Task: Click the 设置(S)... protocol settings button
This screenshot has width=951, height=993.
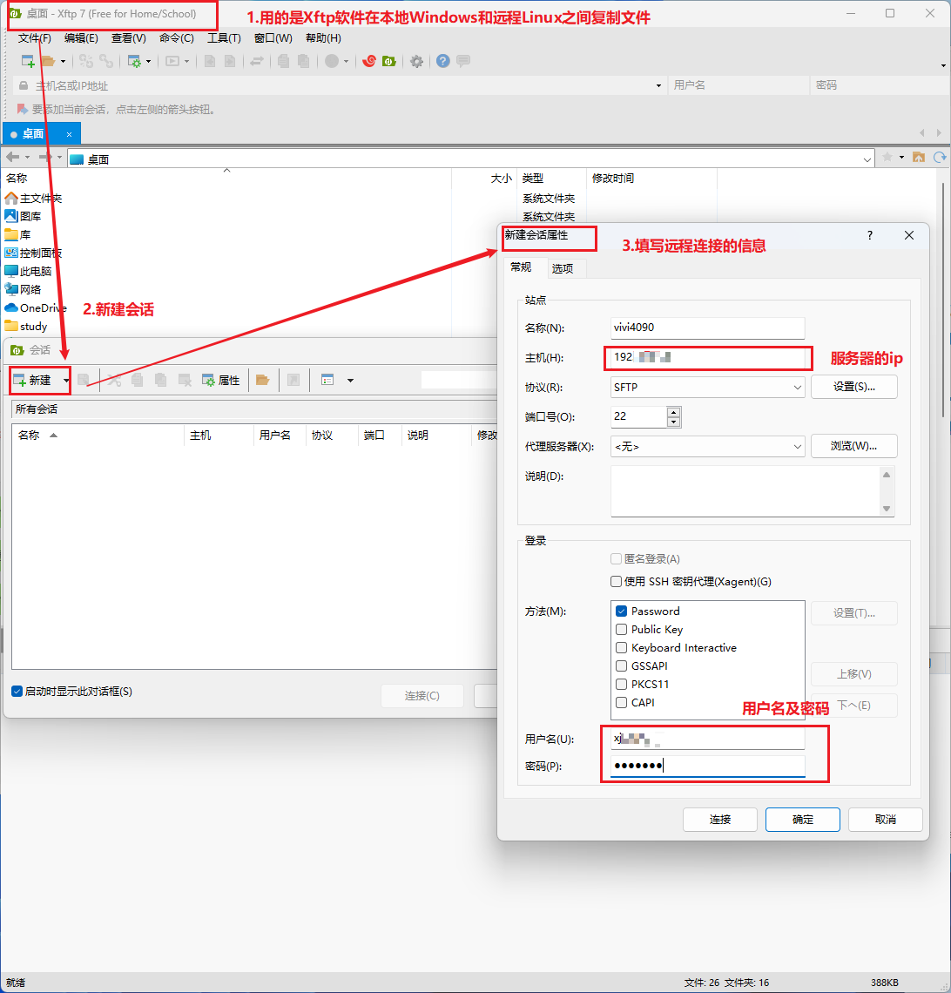Action: (x=854, y=387)
